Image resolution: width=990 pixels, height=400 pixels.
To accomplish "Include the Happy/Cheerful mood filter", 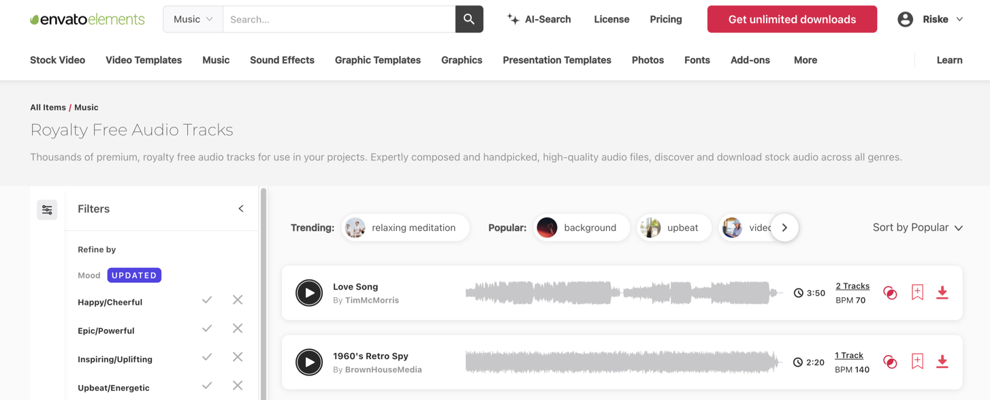I will tap(207, 300).
